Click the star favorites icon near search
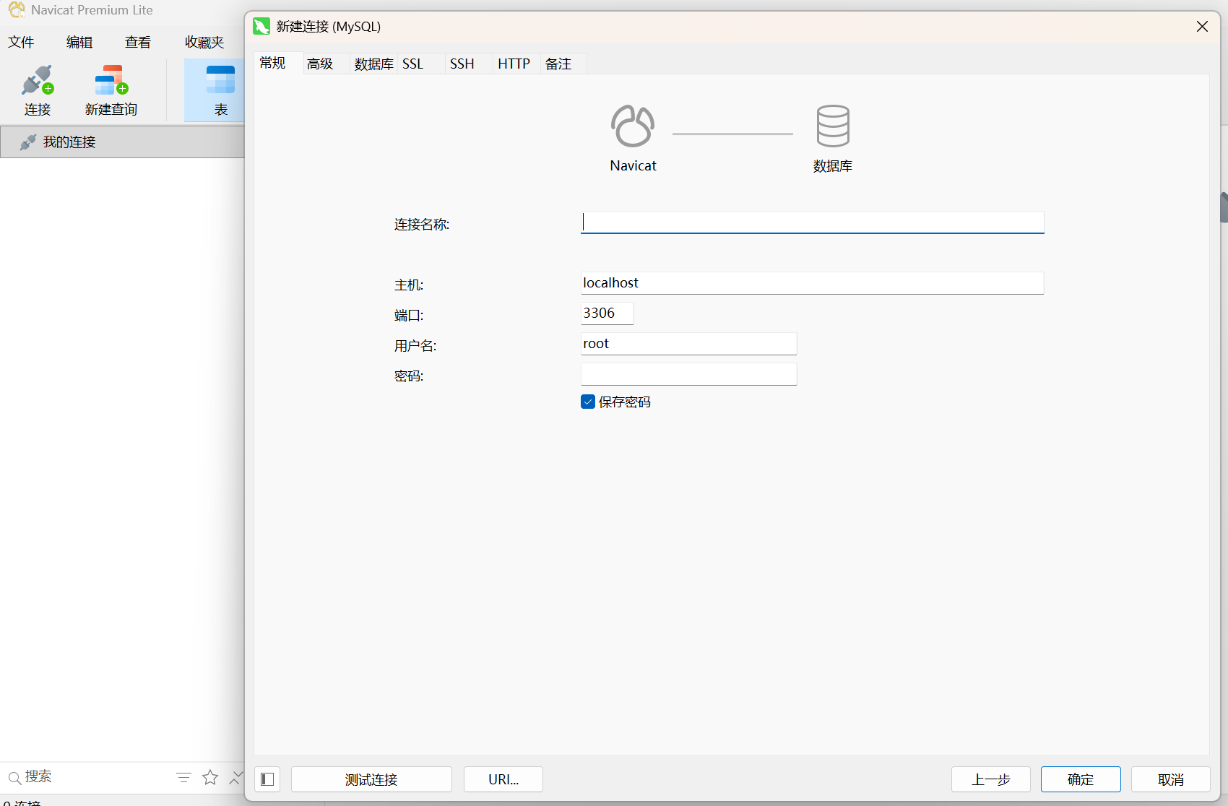Image resolution: width=1228 pixels, height=806 pixels. (210, 777)
